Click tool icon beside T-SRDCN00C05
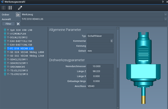The height and width of the screenshot is (109, 168). pos(5,67)
